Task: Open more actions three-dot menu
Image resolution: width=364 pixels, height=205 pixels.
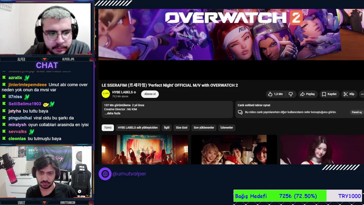Action: click(x=362, y=94)
